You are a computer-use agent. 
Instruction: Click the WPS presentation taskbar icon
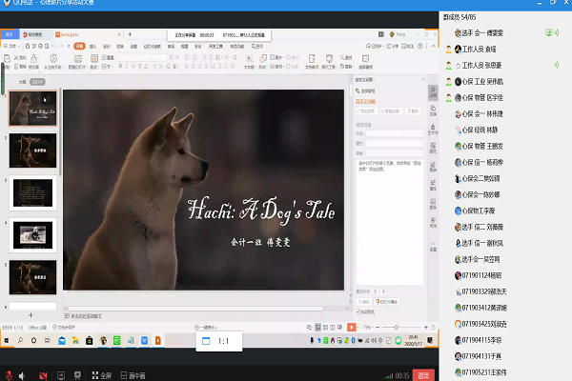(x=158, y=341)
